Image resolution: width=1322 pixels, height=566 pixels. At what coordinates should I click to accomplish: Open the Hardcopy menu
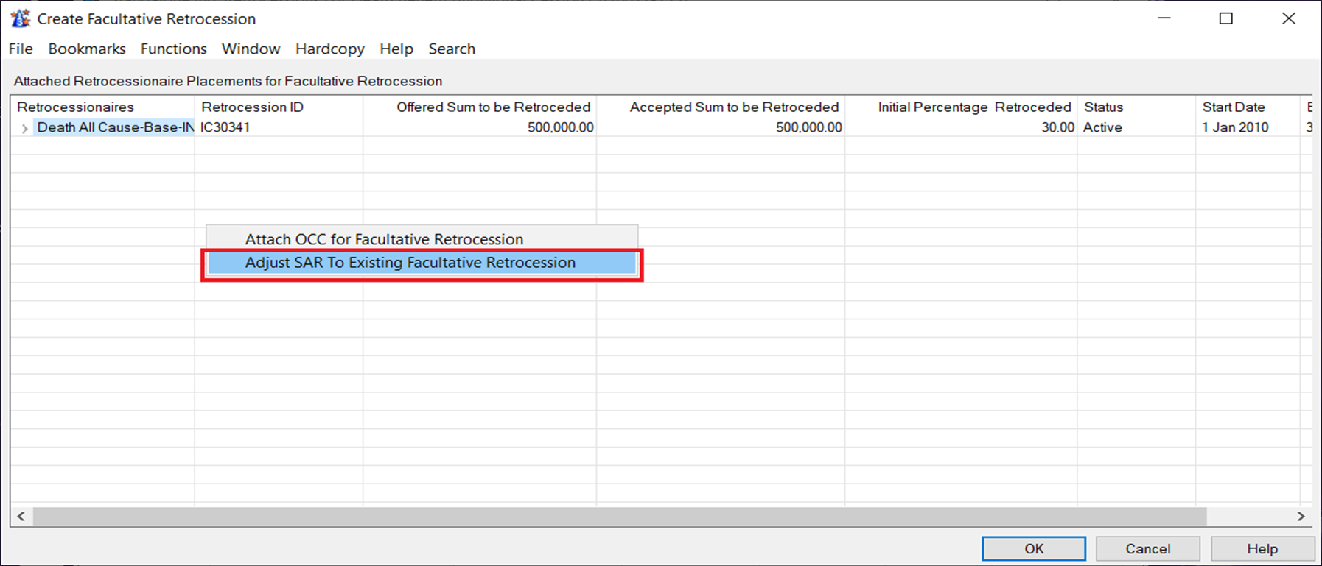tap(329, 49)
